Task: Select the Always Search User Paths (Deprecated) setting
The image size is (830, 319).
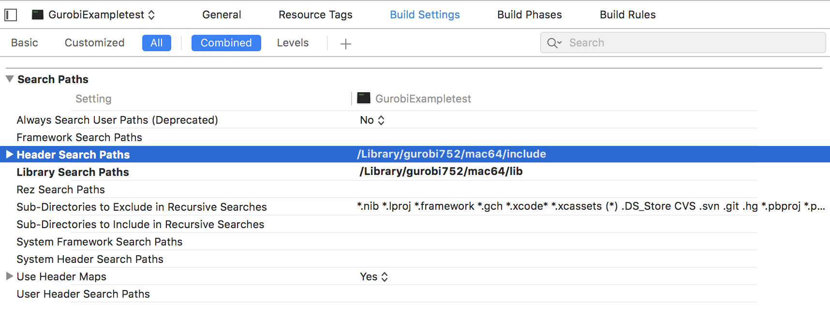Action: pos(118,120)
